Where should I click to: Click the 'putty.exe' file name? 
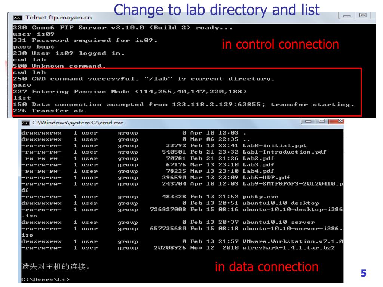point(260,197)
